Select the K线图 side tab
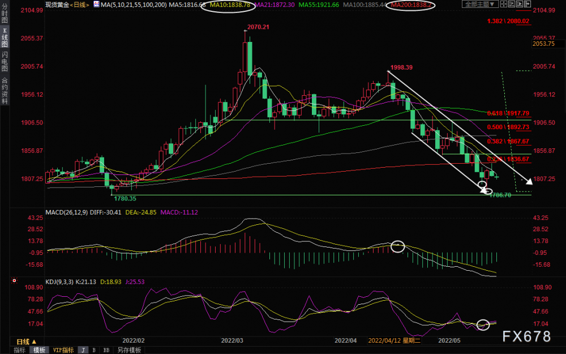 click(x=5, y=37)
